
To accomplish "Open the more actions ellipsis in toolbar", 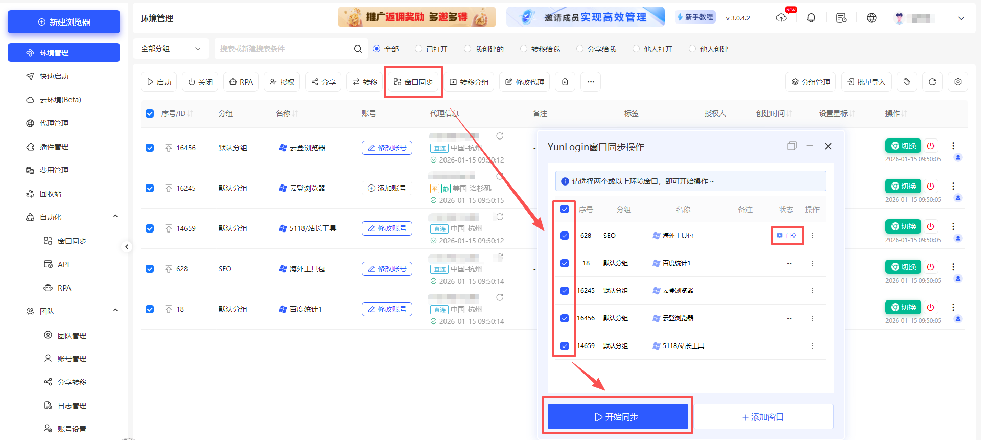I will (591, 82).
